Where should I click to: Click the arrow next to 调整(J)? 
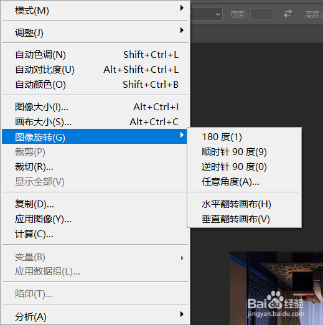click(x=182, y=31)
